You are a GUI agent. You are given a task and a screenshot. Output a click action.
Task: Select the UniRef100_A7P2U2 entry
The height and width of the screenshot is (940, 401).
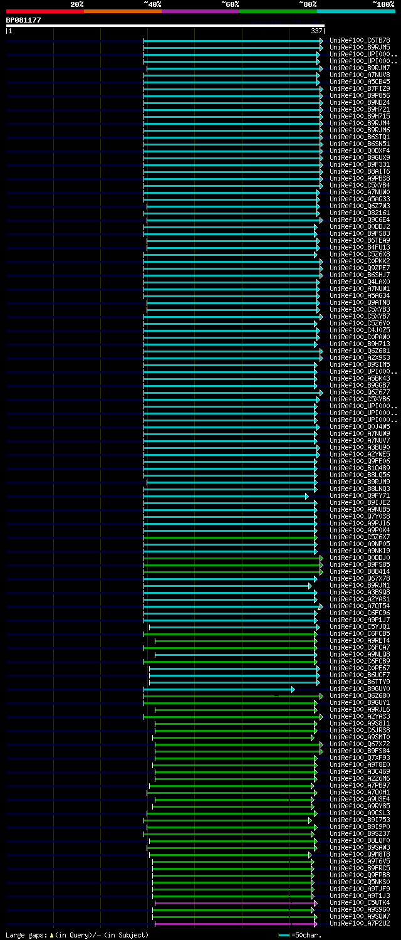click(360, 923)
